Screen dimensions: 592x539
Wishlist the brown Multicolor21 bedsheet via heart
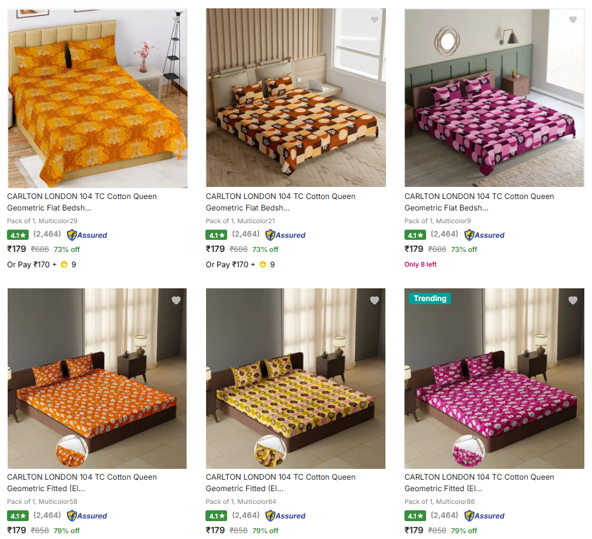(374, 20)
